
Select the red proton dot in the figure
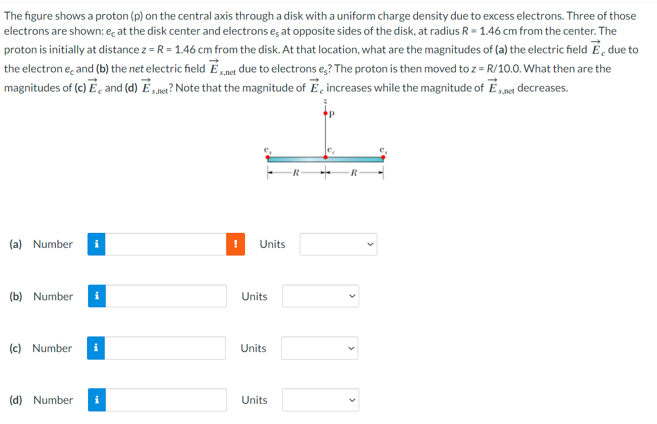tap(325, 113)
